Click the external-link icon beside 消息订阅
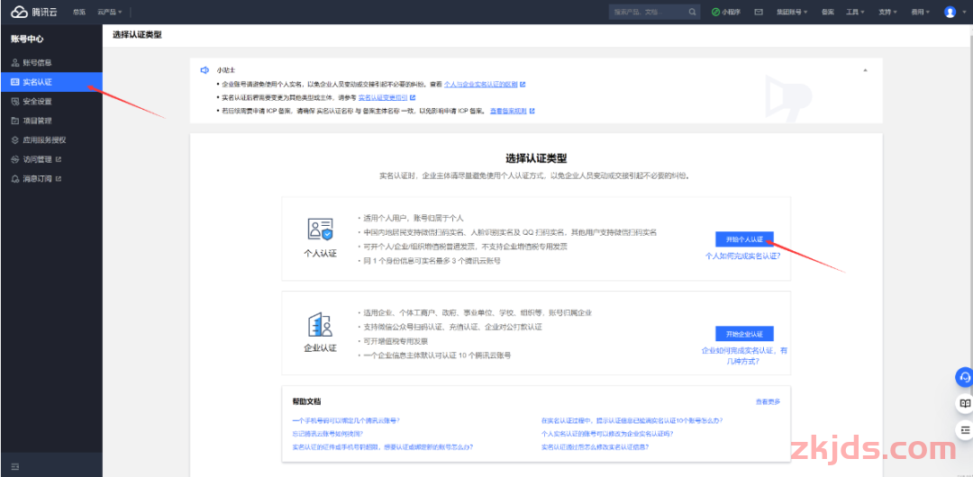 click(x=59, y=178)
